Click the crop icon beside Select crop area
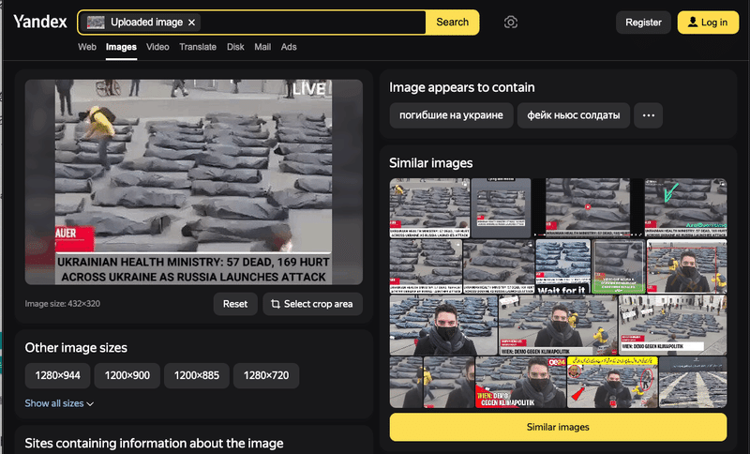Screen dimensions: 750x454 click(276, 304)
